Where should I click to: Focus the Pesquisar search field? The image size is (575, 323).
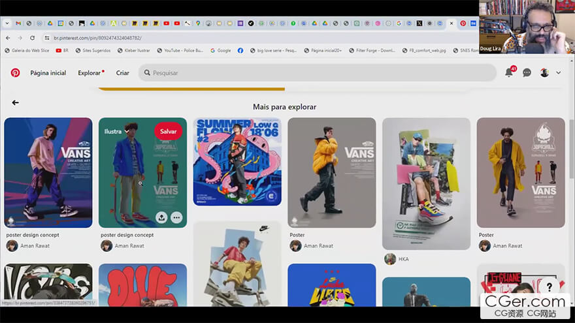coord(318,72)
